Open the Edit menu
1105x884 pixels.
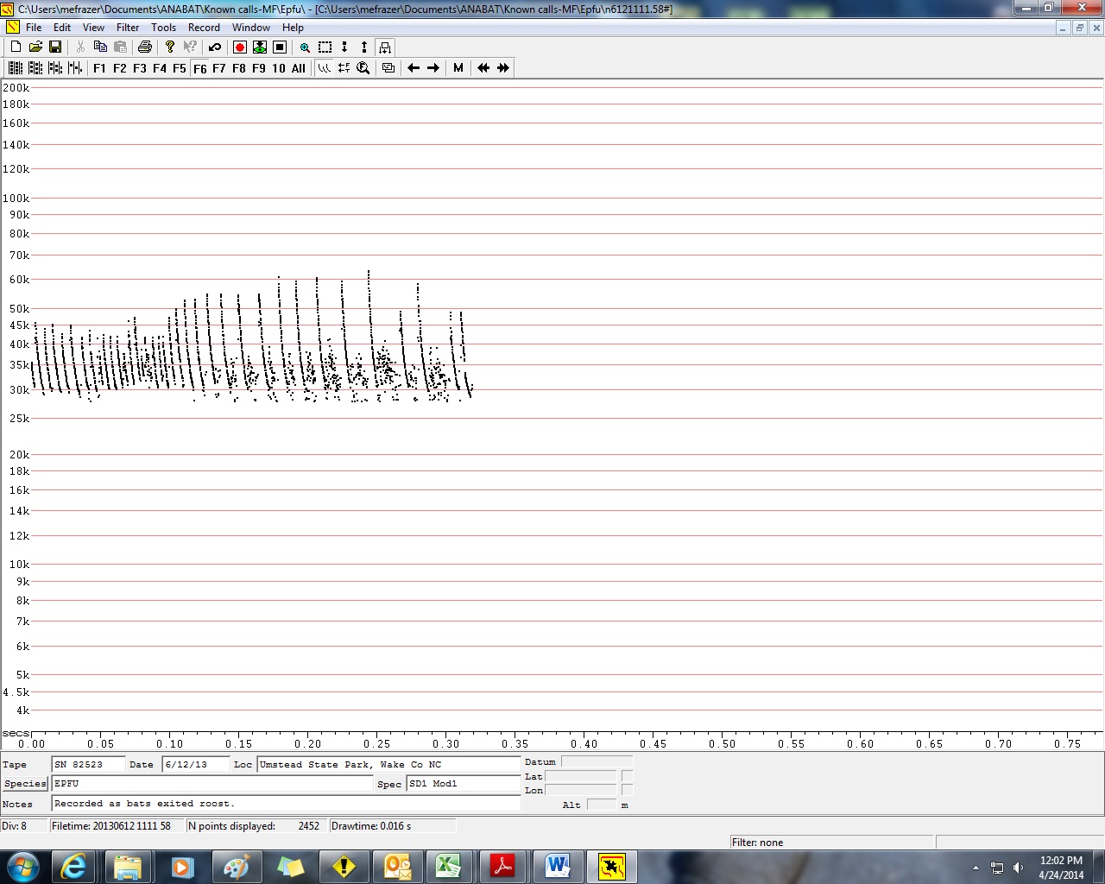pos(62,28)
